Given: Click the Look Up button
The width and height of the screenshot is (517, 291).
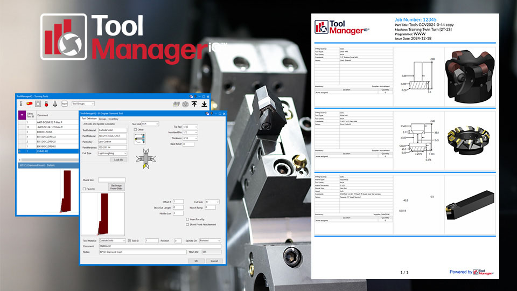Looking at the screenshot, I should (118, 160).
